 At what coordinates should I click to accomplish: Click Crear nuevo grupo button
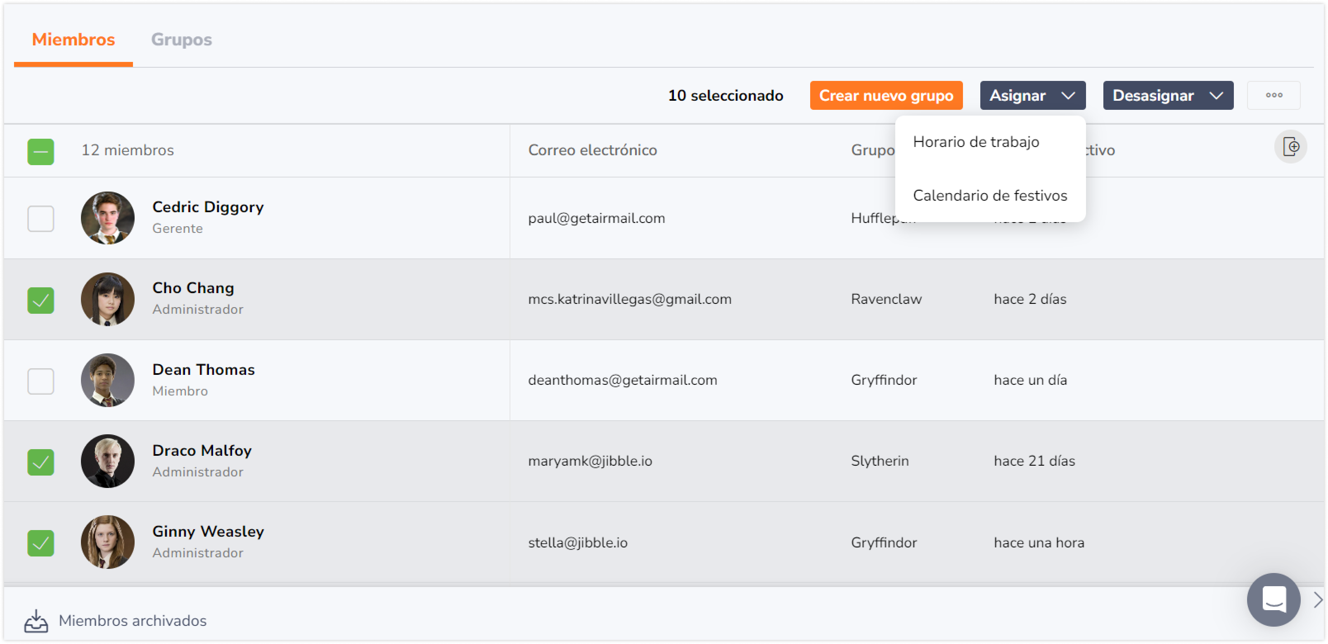[886, 95]
